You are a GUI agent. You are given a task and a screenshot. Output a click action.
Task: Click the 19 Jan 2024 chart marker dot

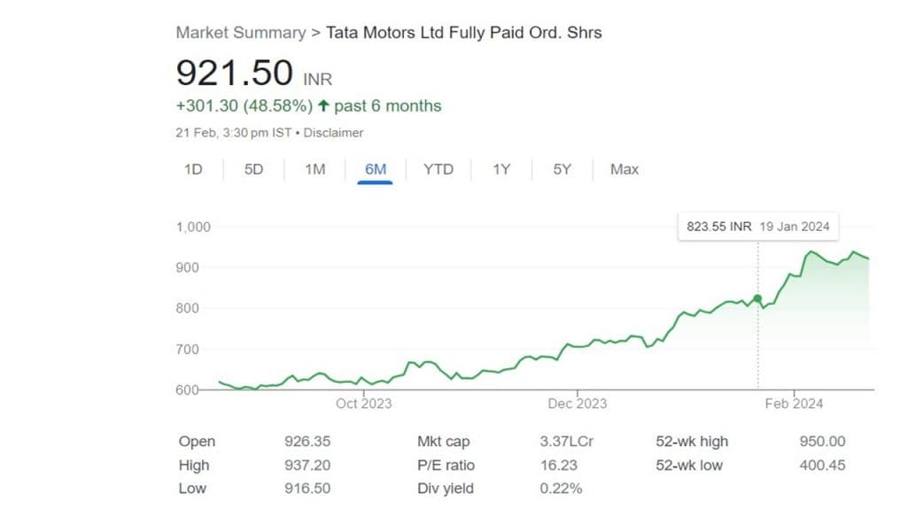pos(757,298)
